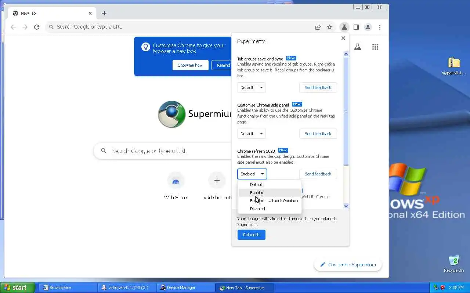Click the safely remove hardware tray icon
Screen dimensions: 470x293
pyautogui.click(x=436, y=288)
